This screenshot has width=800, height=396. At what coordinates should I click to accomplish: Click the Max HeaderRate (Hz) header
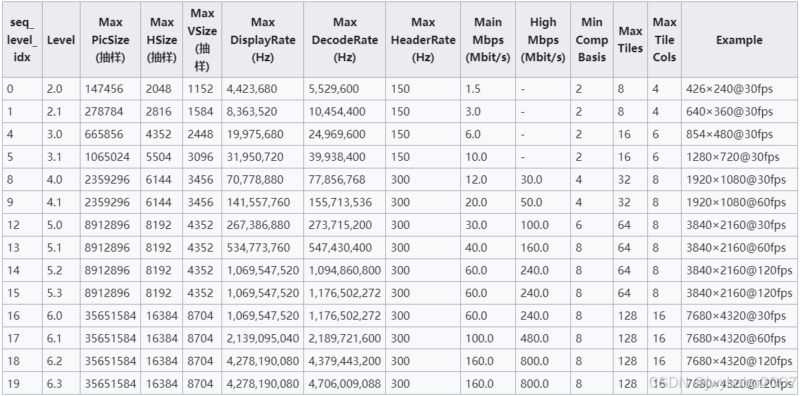423,40
